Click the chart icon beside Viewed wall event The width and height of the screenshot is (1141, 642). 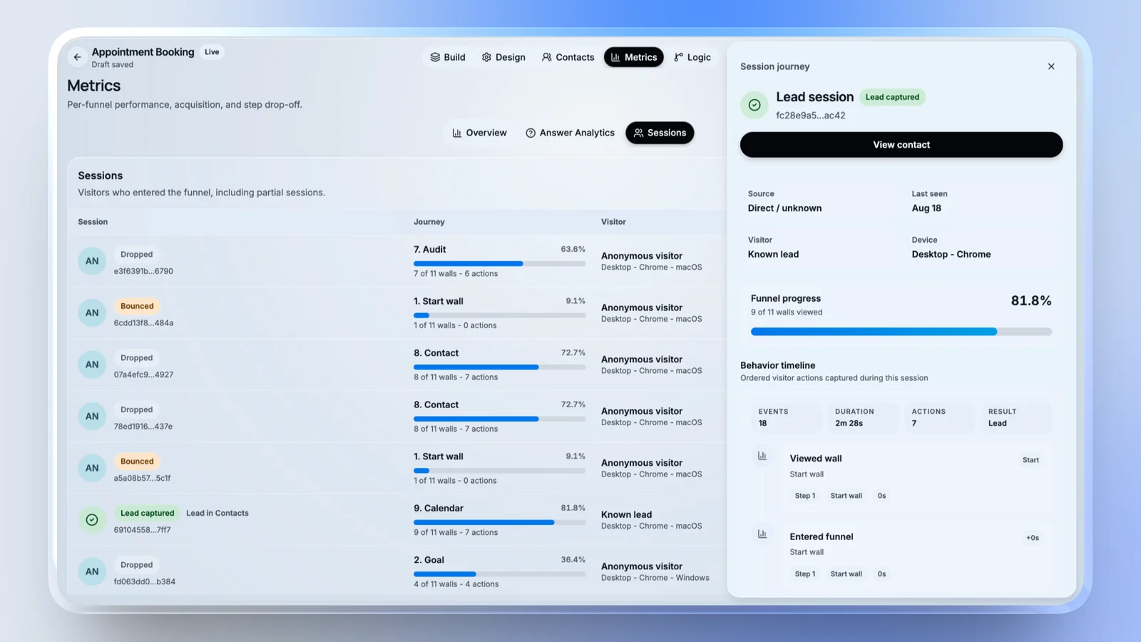pyautogui.click(x=762, y=456)
